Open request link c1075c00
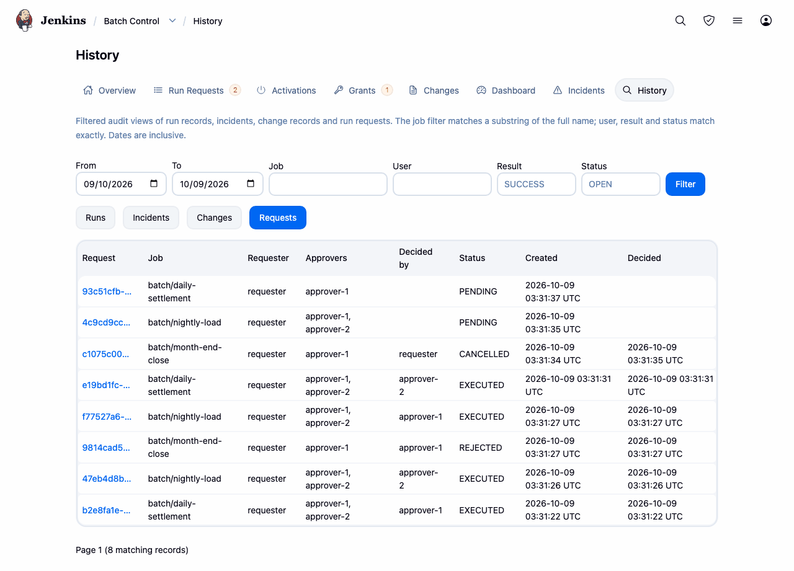 click(x=106, y=354)
